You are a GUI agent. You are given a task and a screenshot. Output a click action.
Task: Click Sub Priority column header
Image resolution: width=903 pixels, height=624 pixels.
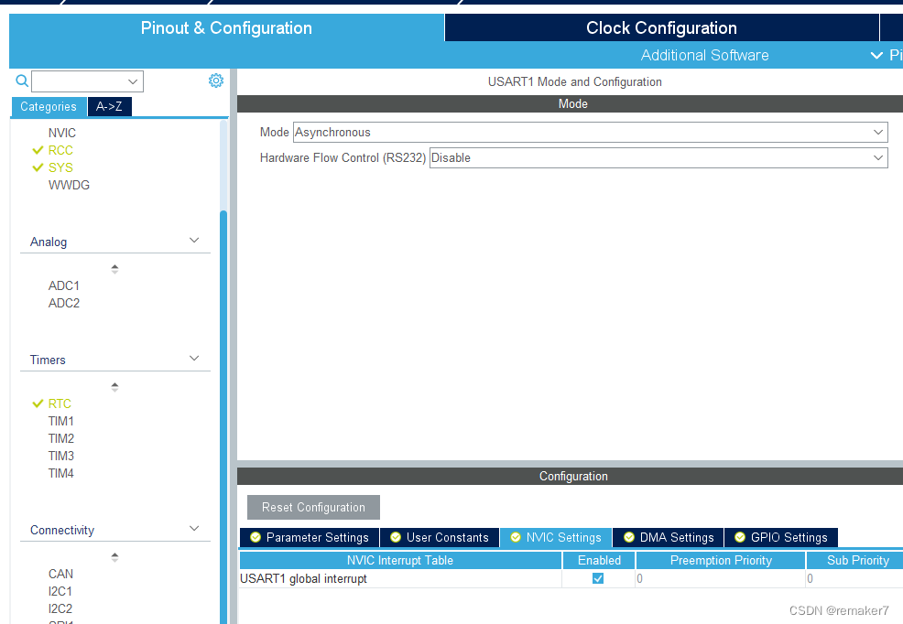point(855,560)
